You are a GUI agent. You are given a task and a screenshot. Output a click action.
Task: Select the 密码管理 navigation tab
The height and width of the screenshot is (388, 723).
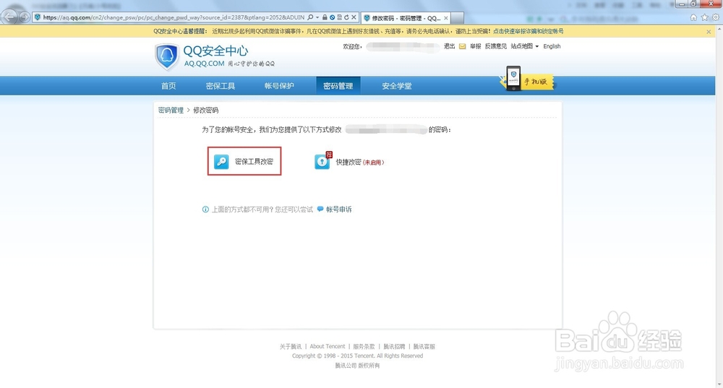[338, 86]
